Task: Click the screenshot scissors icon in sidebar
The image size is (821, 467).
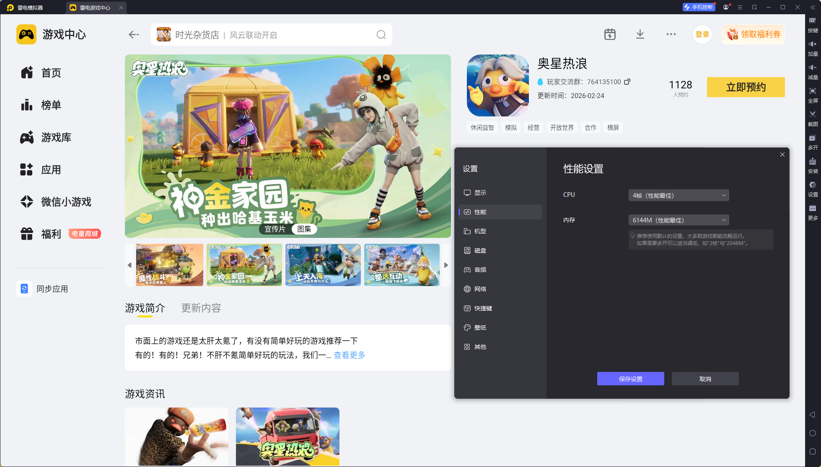Action: 812,114
